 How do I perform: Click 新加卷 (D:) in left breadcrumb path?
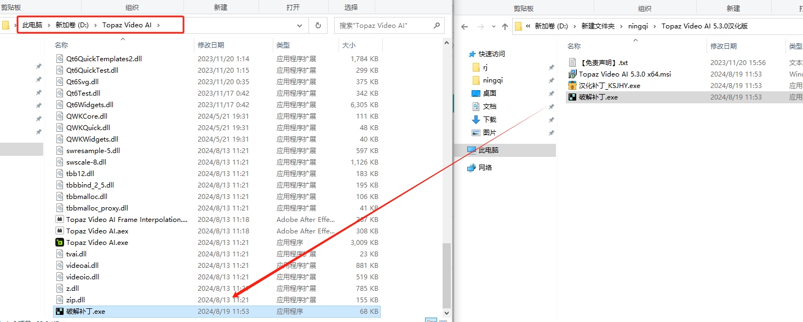(x=72, y=25)
